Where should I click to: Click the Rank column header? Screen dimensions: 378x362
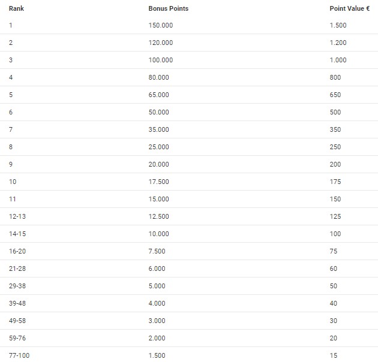tap(16, 8)
